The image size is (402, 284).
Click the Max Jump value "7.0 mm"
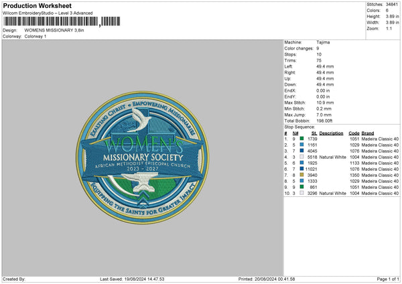[x=324, y=115]
